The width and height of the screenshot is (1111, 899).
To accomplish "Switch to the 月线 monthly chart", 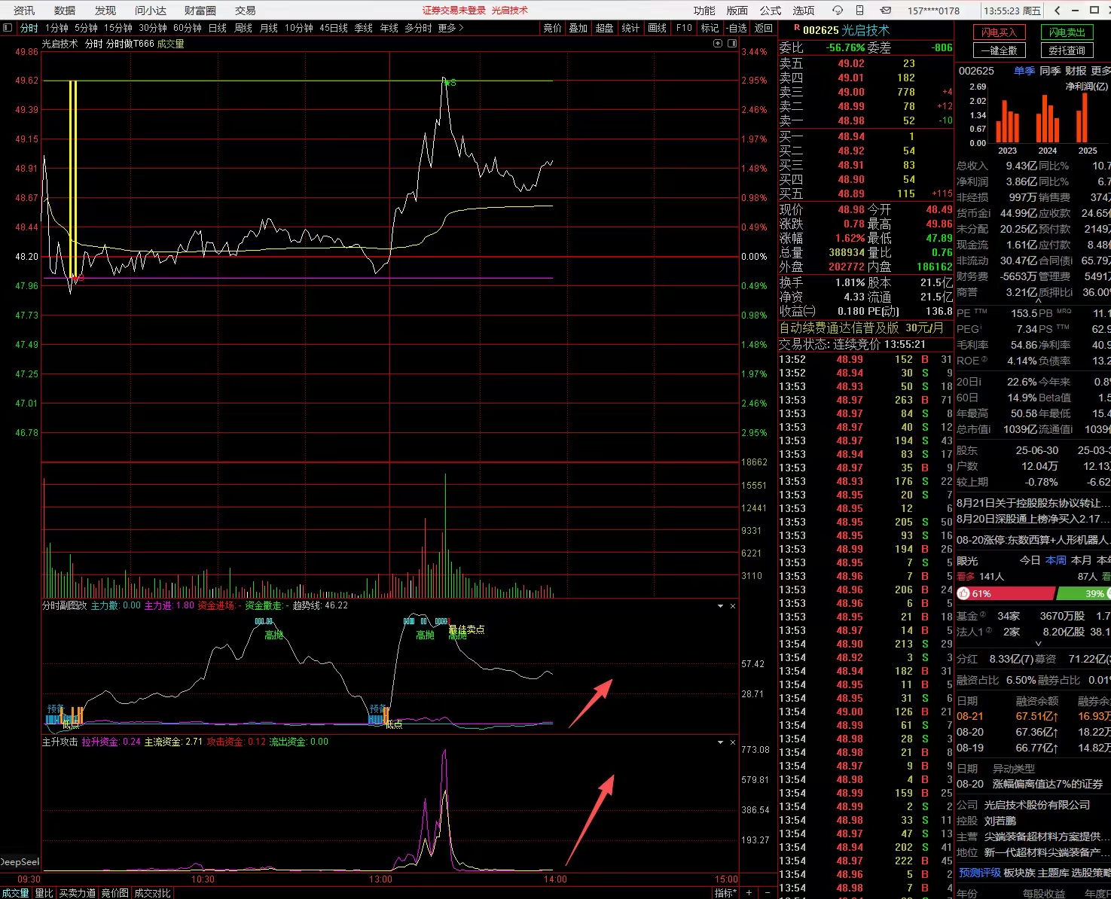I will click(269, 28).
